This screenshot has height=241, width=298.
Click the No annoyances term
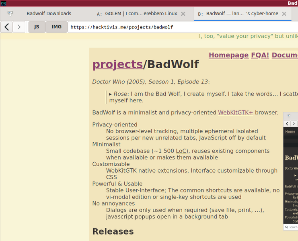point(113,204)
